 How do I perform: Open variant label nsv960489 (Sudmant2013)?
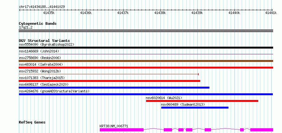pos(183,104)
